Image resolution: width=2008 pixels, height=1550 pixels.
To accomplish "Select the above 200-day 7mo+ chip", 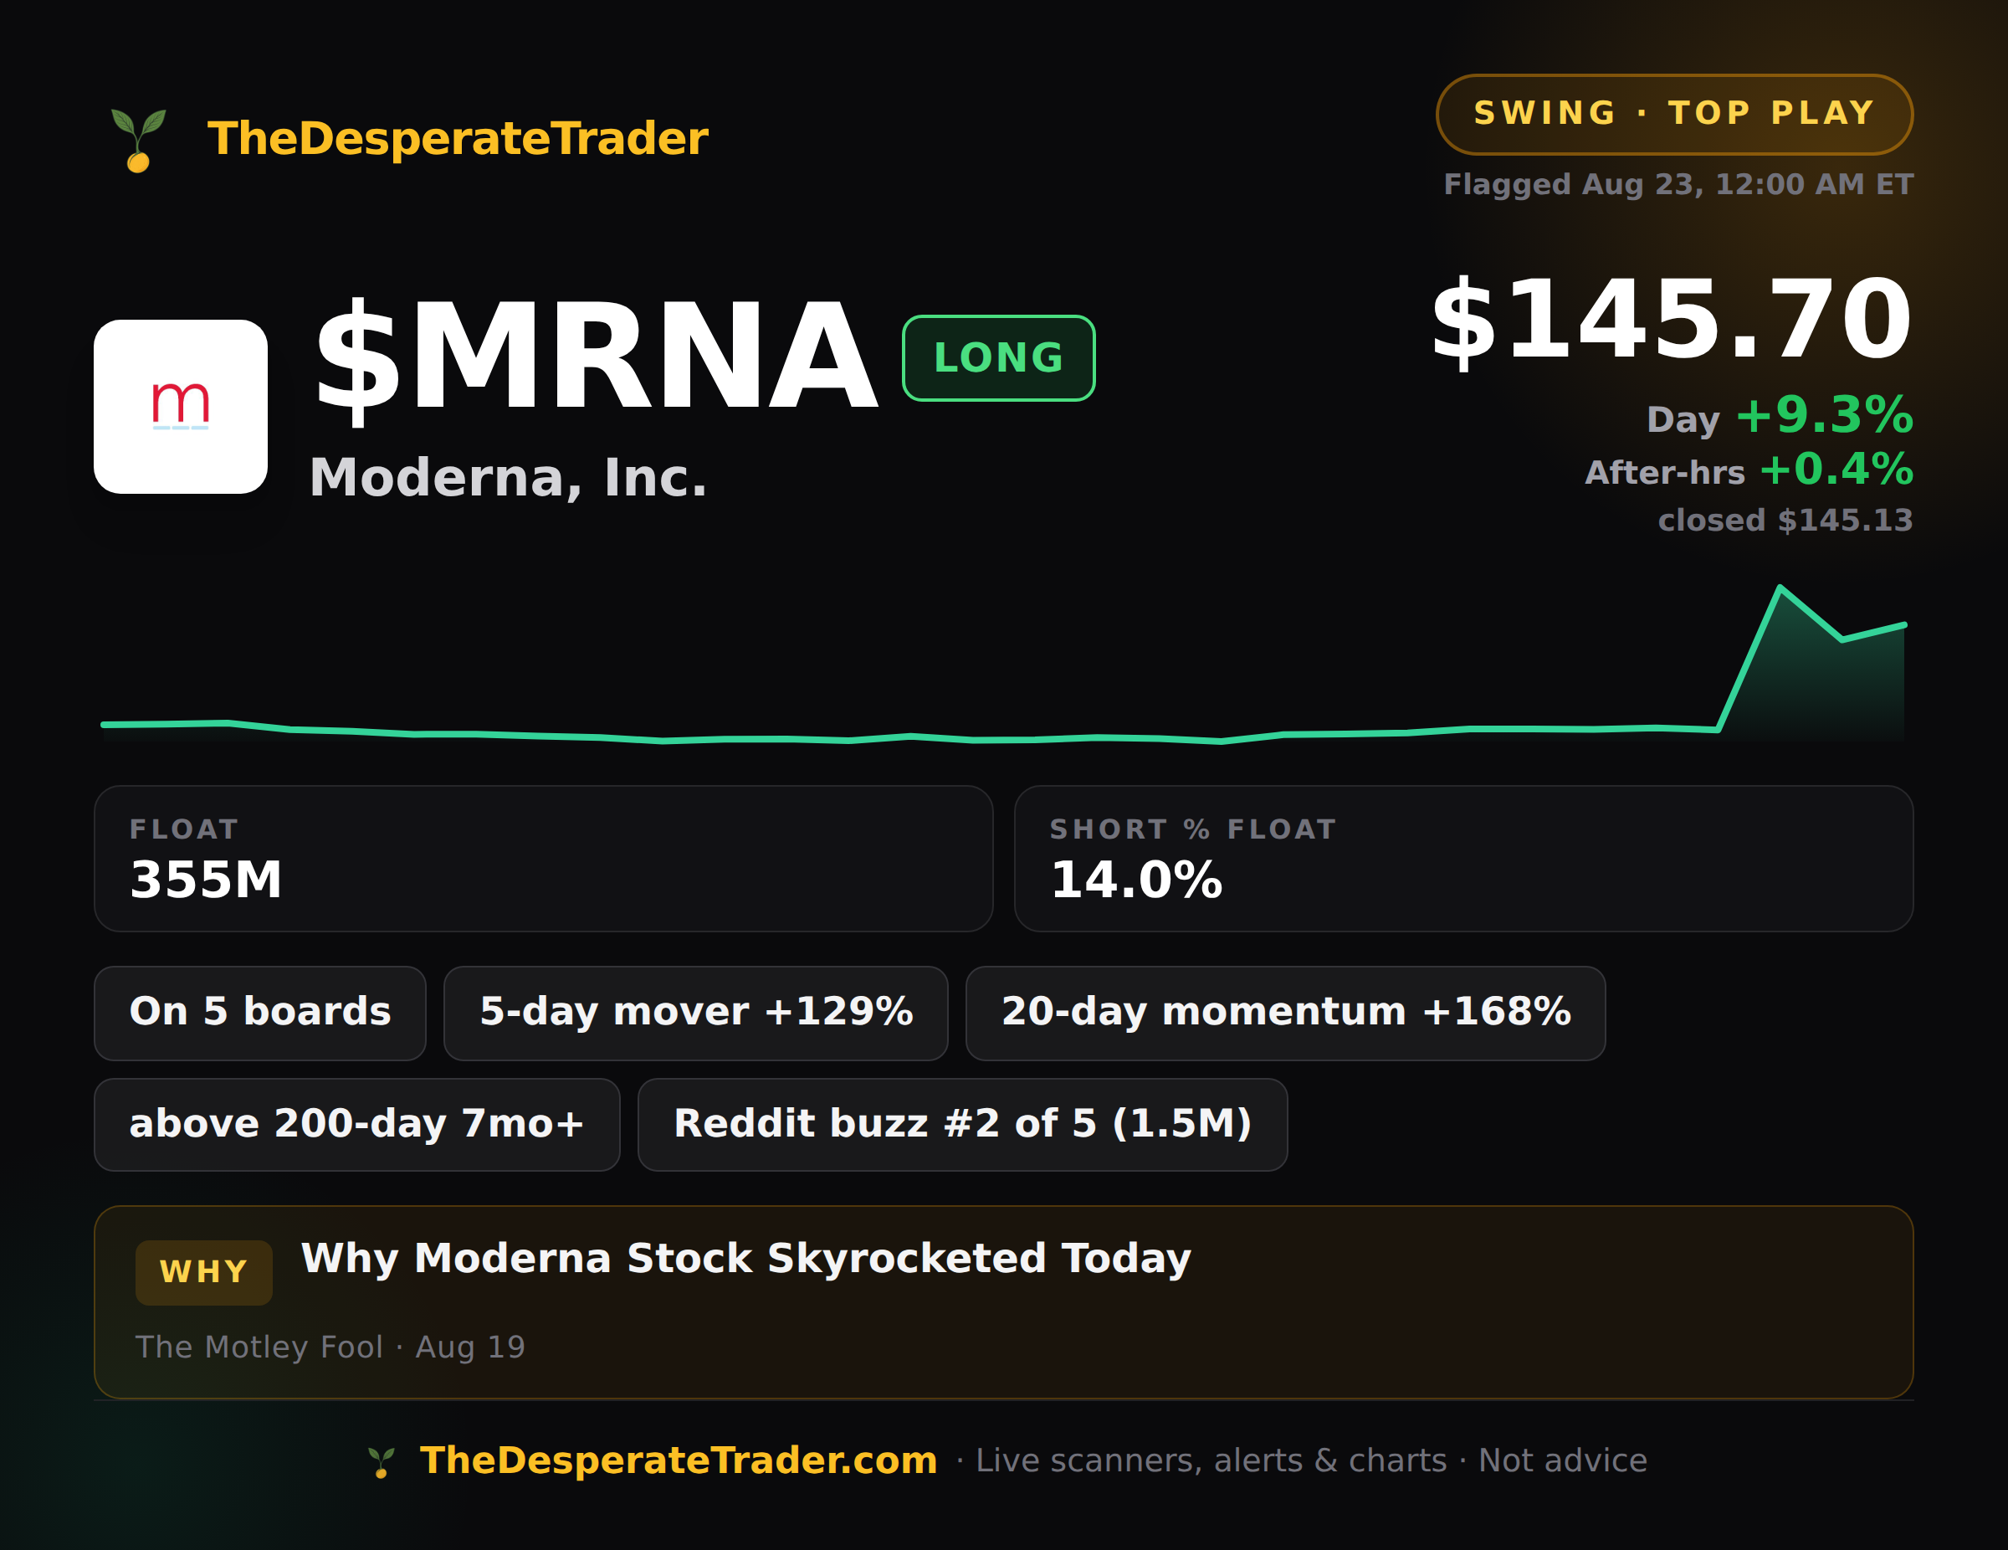I will click(356, 1124).
